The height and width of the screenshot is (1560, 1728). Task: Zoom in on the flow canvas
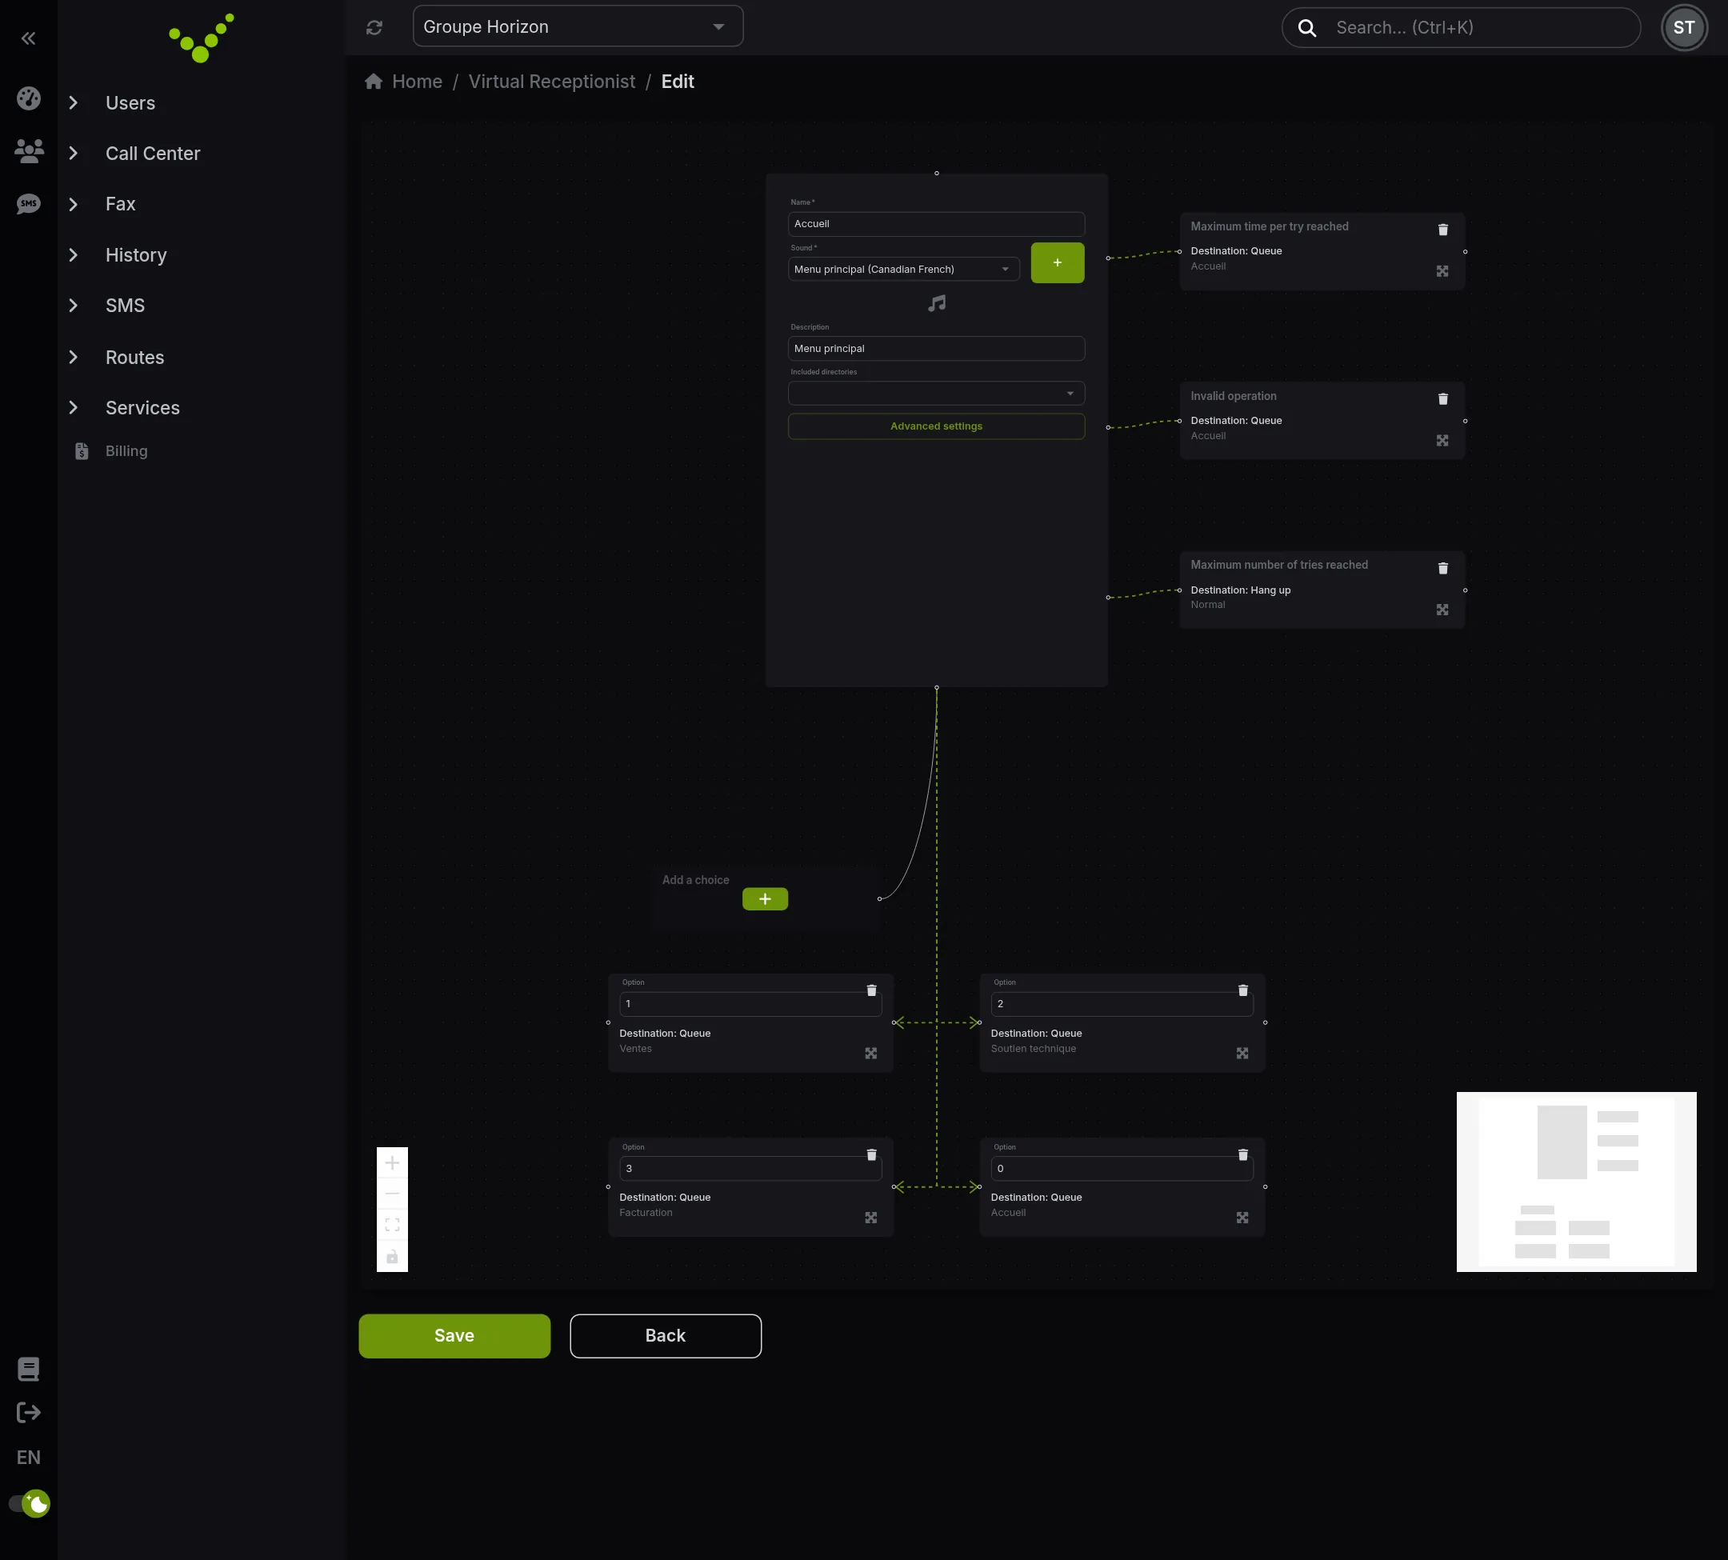click(393, 1163)
